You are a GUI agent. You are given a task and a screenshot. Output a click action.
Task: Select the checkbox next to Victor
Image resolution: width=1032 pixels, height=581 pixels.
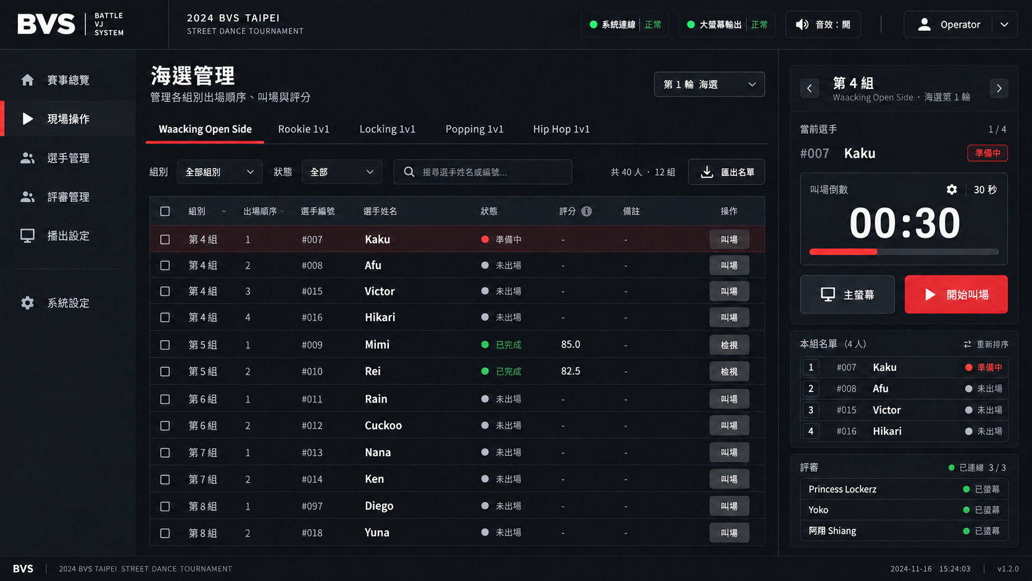[x=165, y=291]
